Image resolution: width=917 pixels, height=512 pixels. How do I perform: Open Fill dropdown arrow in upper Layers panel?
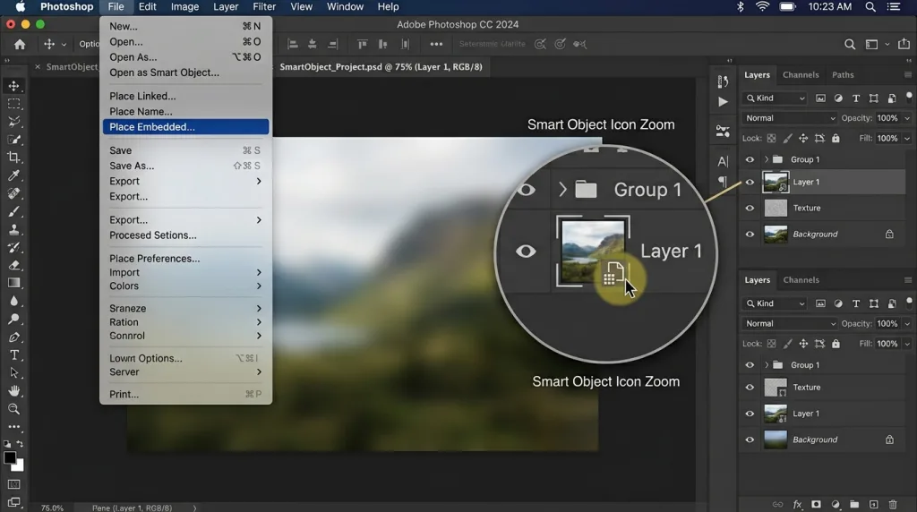(907, 139)
